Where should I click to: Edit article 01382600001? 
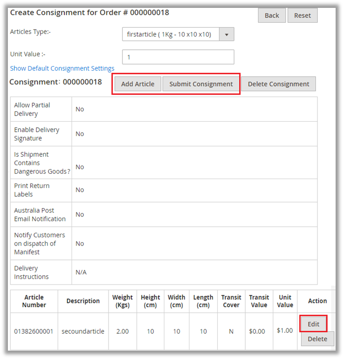[x=313, y=324]
